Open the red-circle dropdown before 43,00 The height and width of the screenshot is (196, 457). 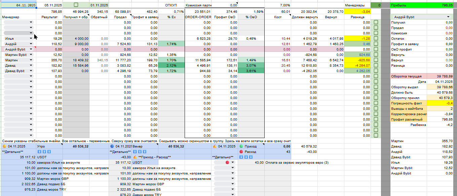click(225, 163)
